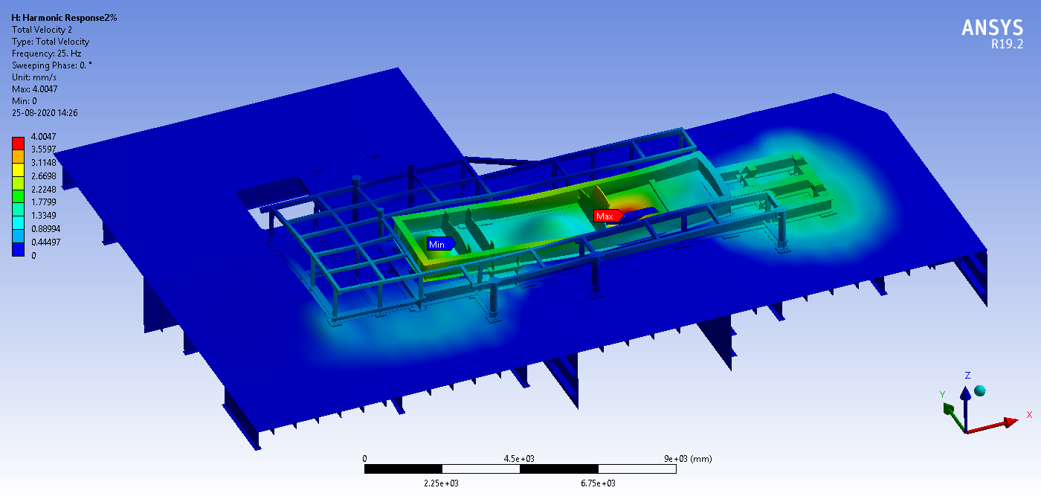Click the 2.2248 legend value label
Viewport: 1041px width, 502px height.
(x=42, y=190)
